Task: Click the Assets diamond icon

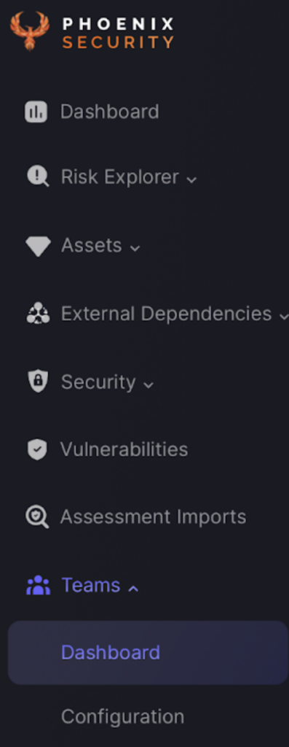Action: coord(38,247)
